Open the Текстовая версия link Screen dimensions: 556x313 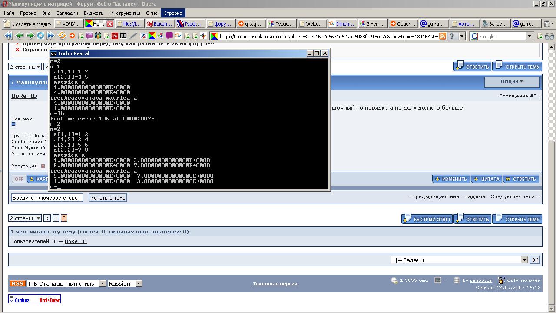click(275, 284)
